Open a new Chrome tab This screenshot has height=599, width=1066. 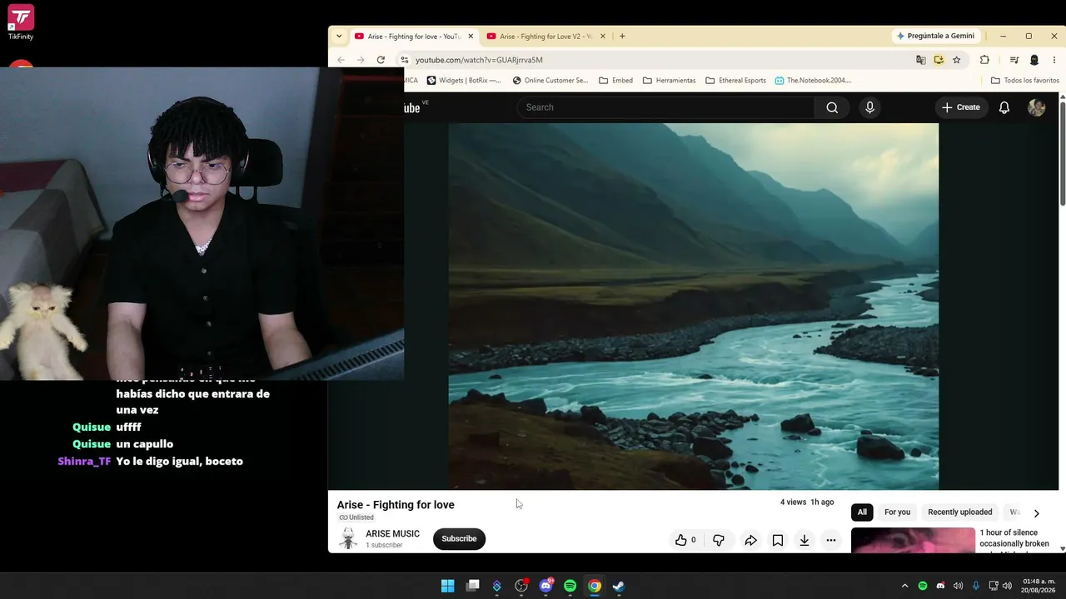[622, 37]
